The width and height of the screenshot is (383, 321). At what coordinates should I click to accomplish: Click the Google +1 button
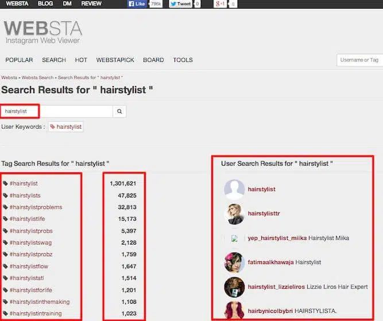(x=220, y=4)
